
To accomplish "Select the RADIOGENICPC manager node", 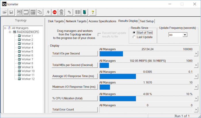I will point(28,32).
